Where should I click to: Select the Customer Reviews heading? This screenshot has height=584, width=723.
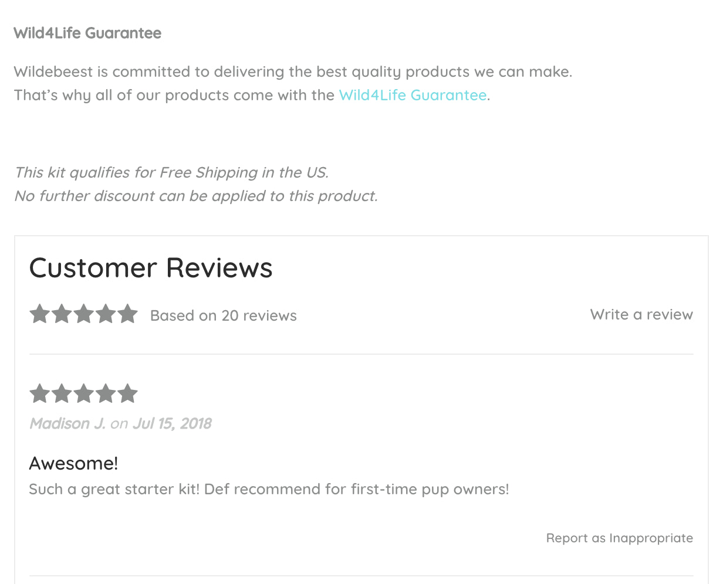point(151,268)
